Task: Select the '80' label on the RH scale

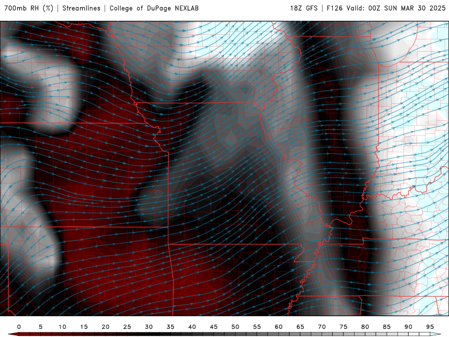Action: point(365,327)
